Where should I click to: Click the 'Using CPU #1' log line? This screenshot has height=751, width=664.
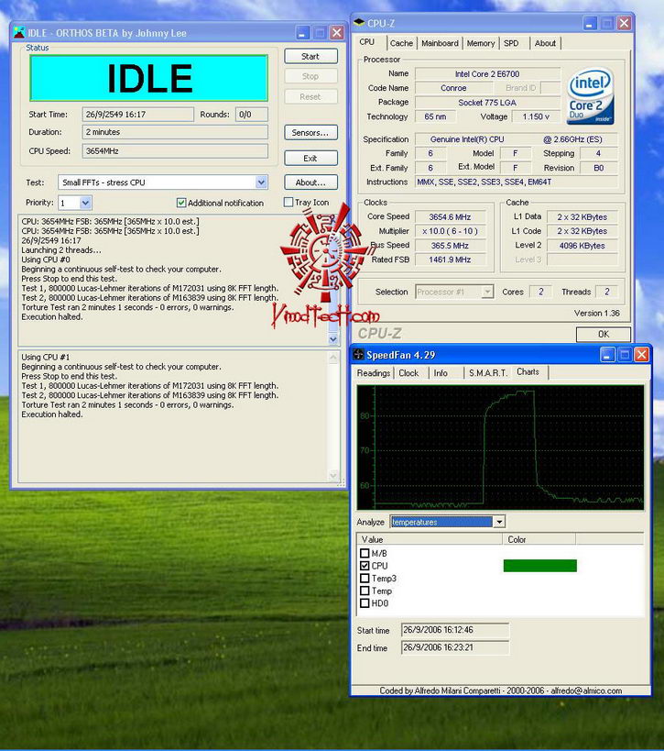coord(46,357)
